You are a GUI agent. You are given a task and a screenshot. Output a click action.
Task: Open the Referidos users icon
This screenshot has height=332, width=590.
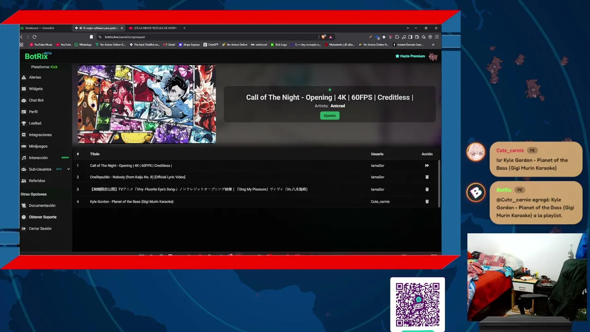point(24,181)
